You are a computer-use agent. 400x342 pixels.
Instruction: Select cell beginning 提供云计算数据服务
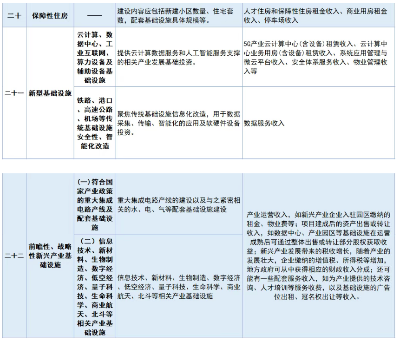click(179, 58)
